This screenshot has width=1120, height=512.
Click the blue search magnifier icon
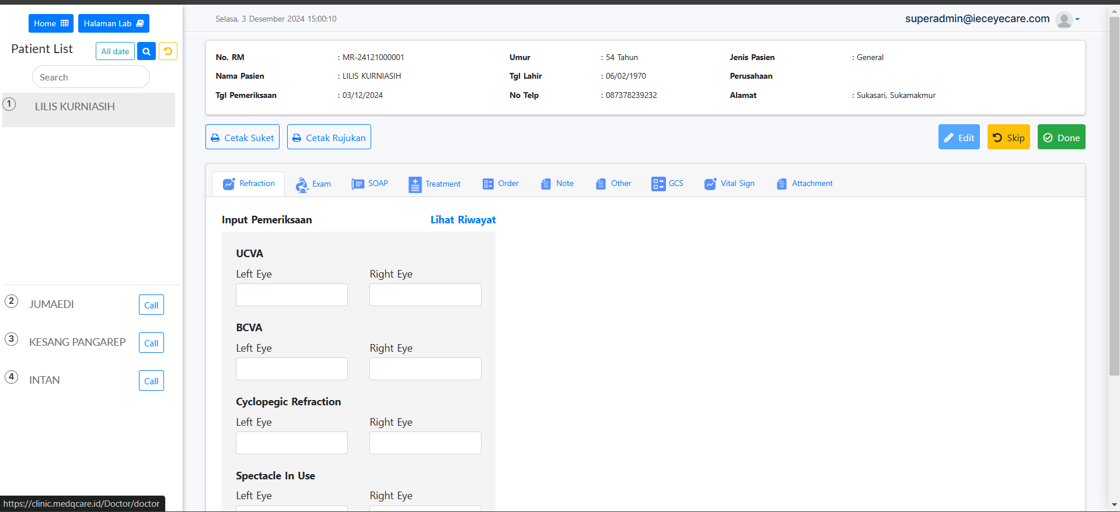tap(146, 51)
